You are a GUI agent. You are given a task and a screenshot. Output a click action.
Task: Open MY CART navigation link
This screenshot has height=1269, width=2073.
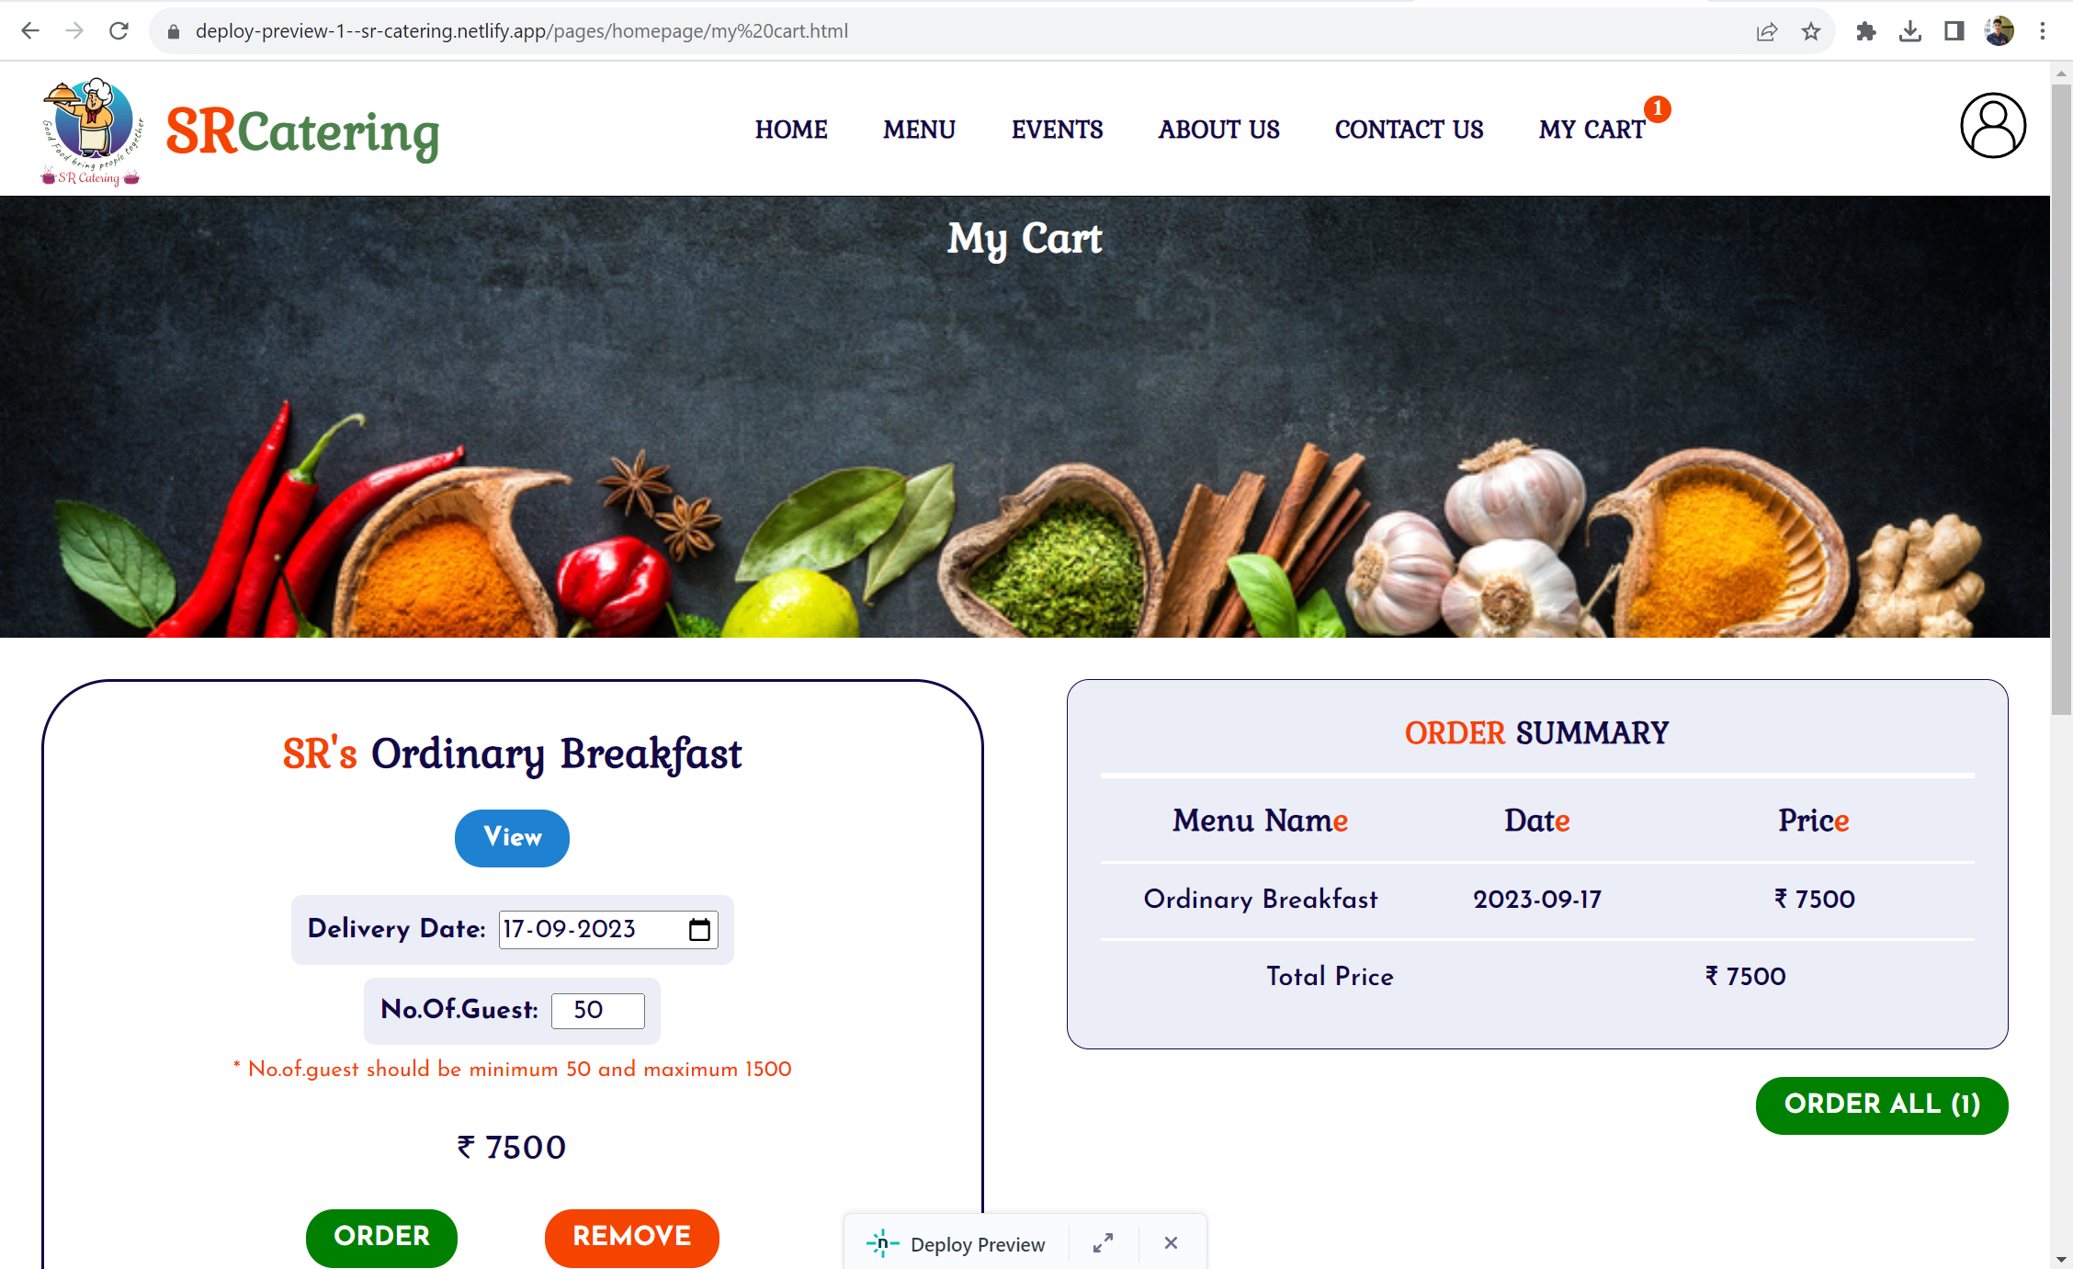[x=1592, y=130]
